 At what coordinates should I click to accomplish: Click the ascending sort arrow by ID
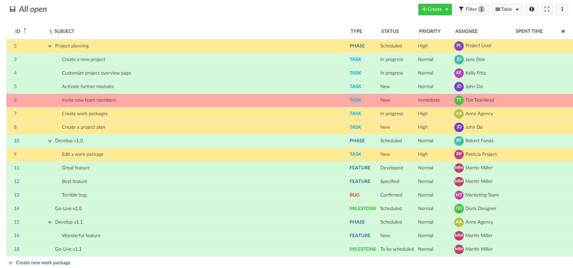(25, 31)
